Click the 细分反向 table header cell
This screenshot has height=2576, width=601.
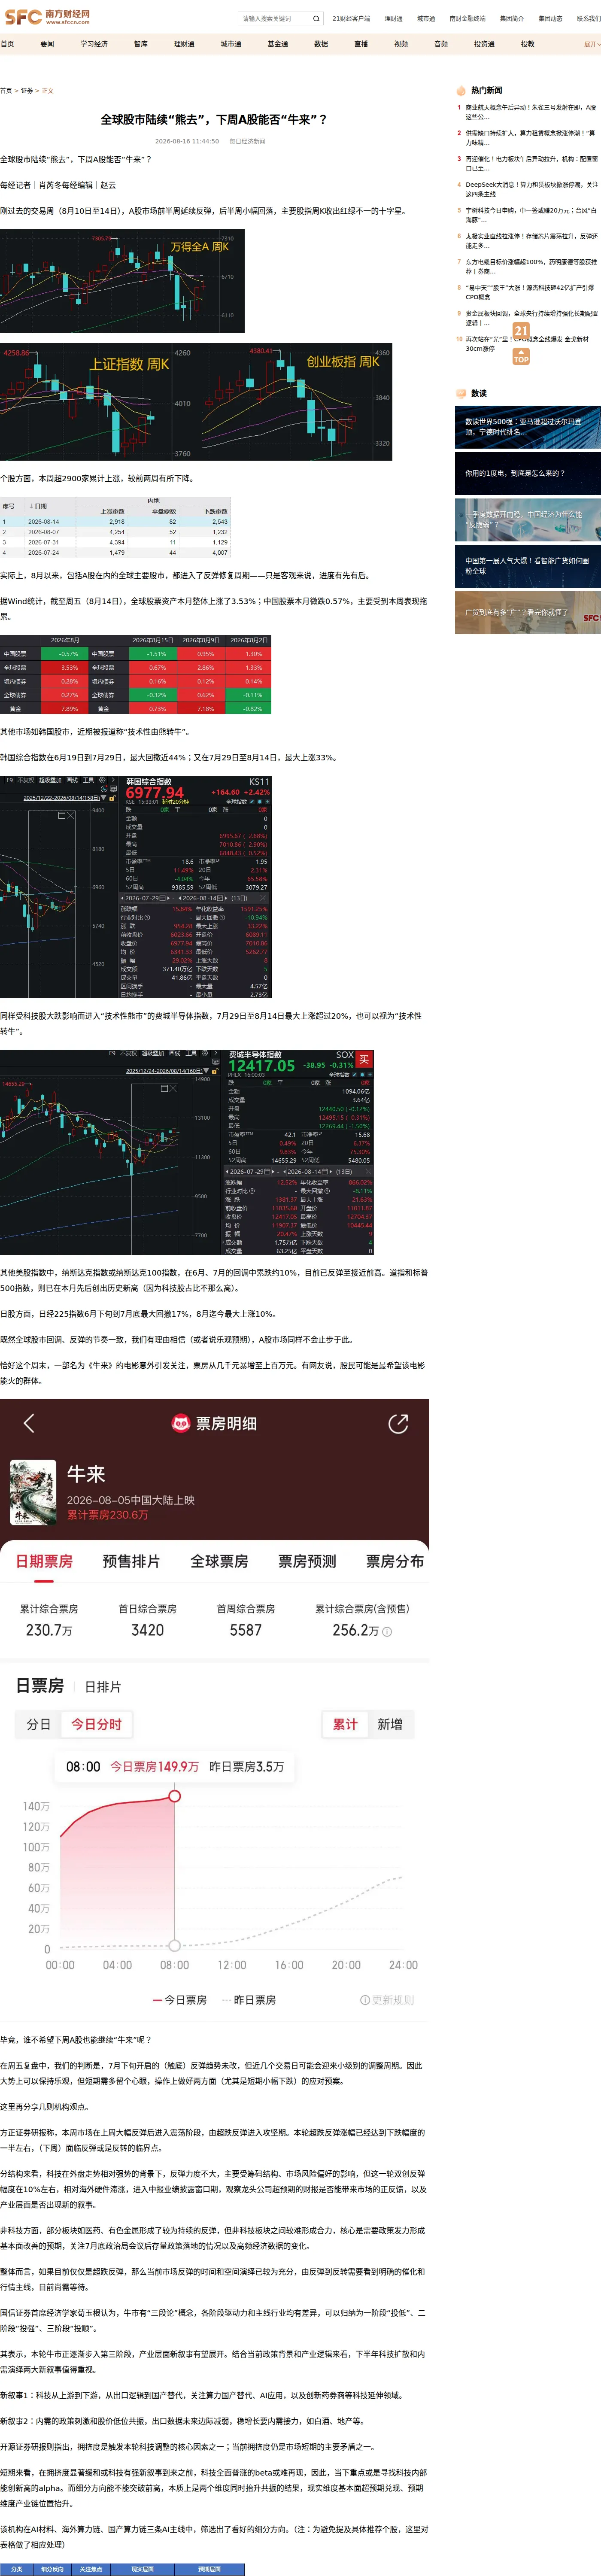click(x=52, y=2569)
